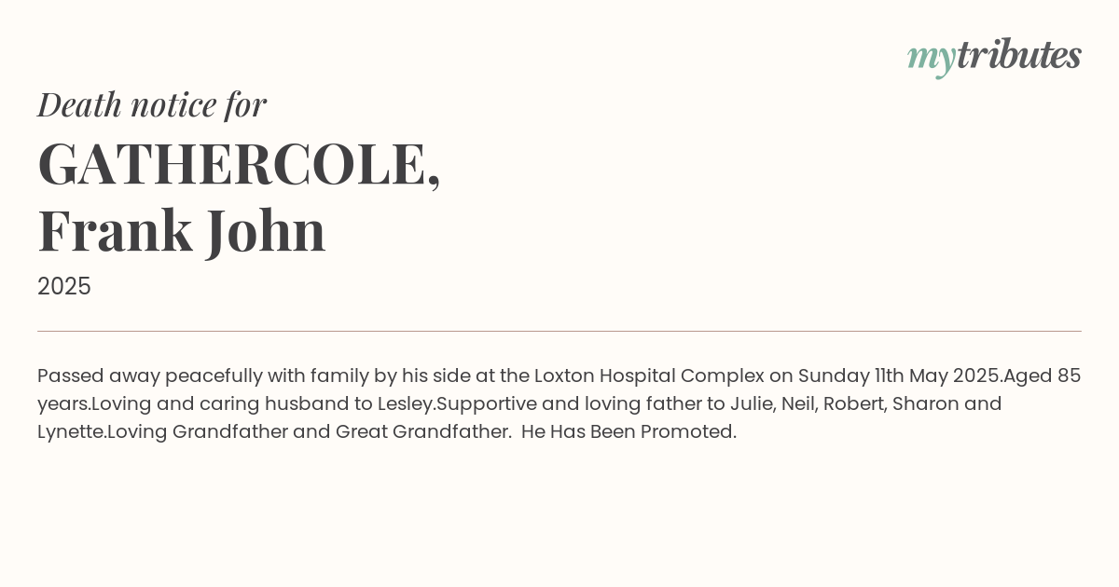Select the year 2025 below the name
Screen dimensions: 1119x587
coord(64,286)
